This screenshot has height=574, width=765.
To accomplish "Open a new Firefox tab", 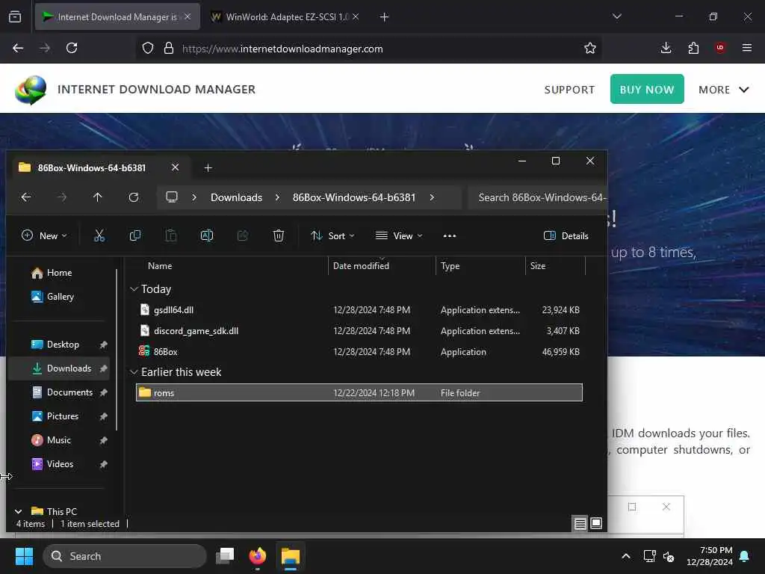I will (x=384, y=17).
